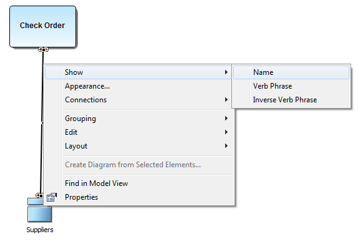Open the Edit submenu arrow
This screenshot has height=244, width=358.
coord(226,132)
